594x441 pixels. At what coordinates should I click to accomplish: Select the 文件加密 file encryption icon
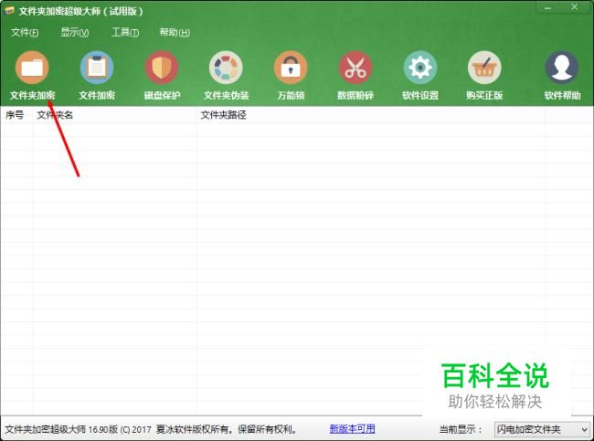click(97, 68)
